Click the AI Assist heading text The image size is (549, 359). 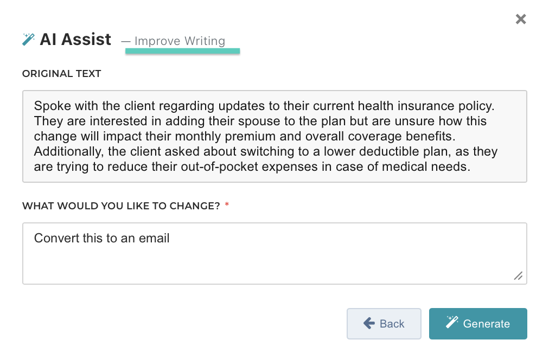pyautogui.click(x=75, y=40)
